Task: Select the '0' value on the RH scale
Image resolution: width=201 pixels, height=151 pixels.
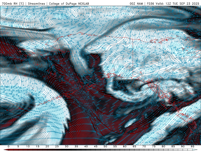Action: click(9, 146)
